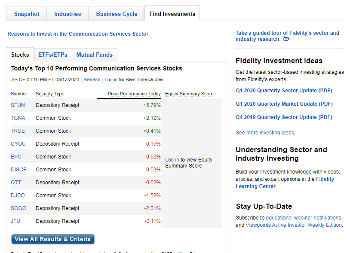Click the Fidelity Investment Ideas heading

pos(279,61)
